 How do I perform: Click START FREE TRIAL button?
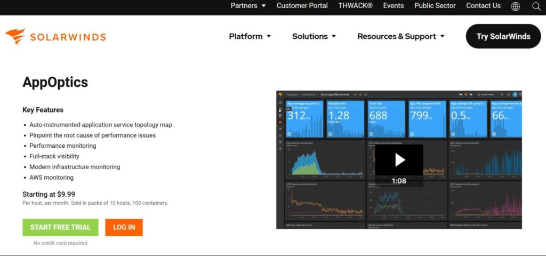[x=60, y=227]
